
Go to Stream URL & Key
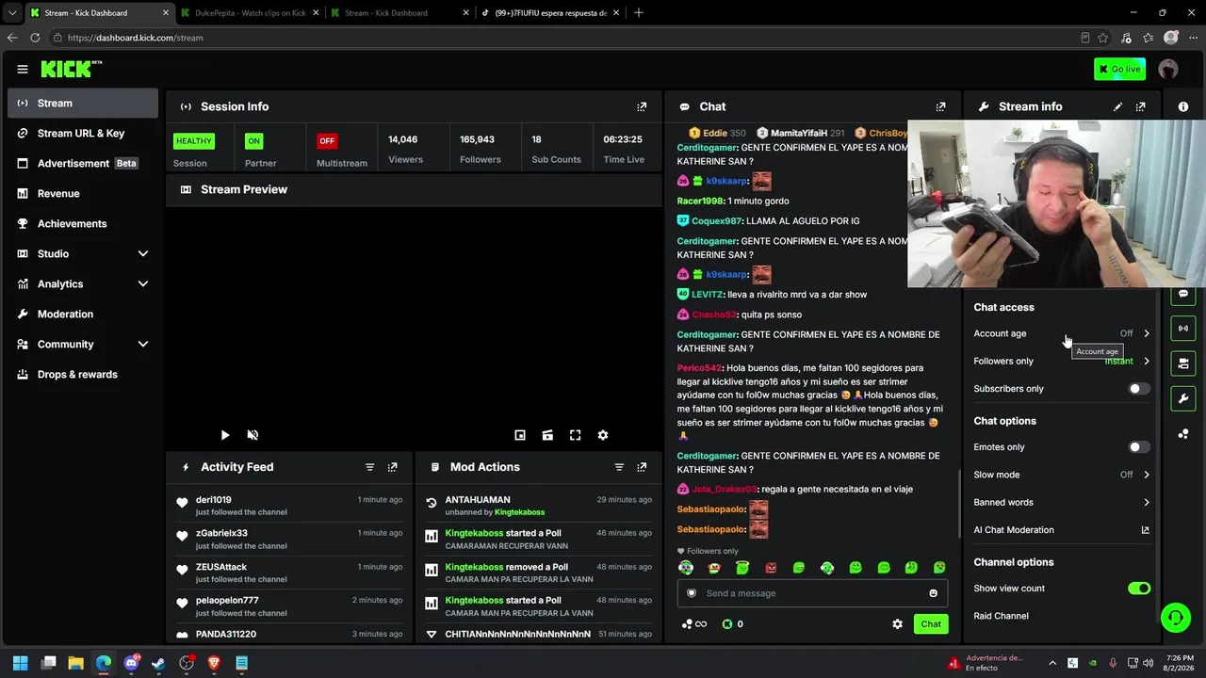click(x=83, y=134)
